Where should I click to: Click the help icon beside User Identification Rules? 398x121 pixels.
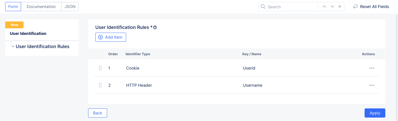(155, 28)
